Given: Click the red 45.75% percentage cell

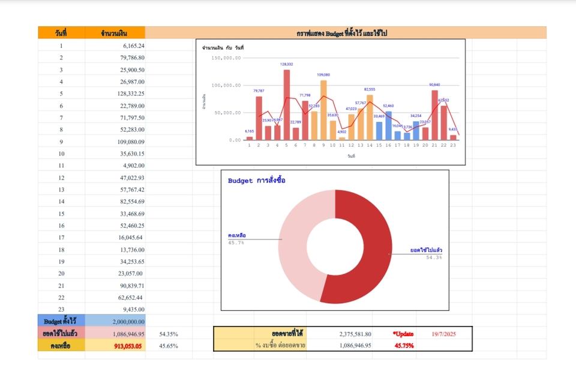Looking at the screenshot, I should [x=402, y=345].
